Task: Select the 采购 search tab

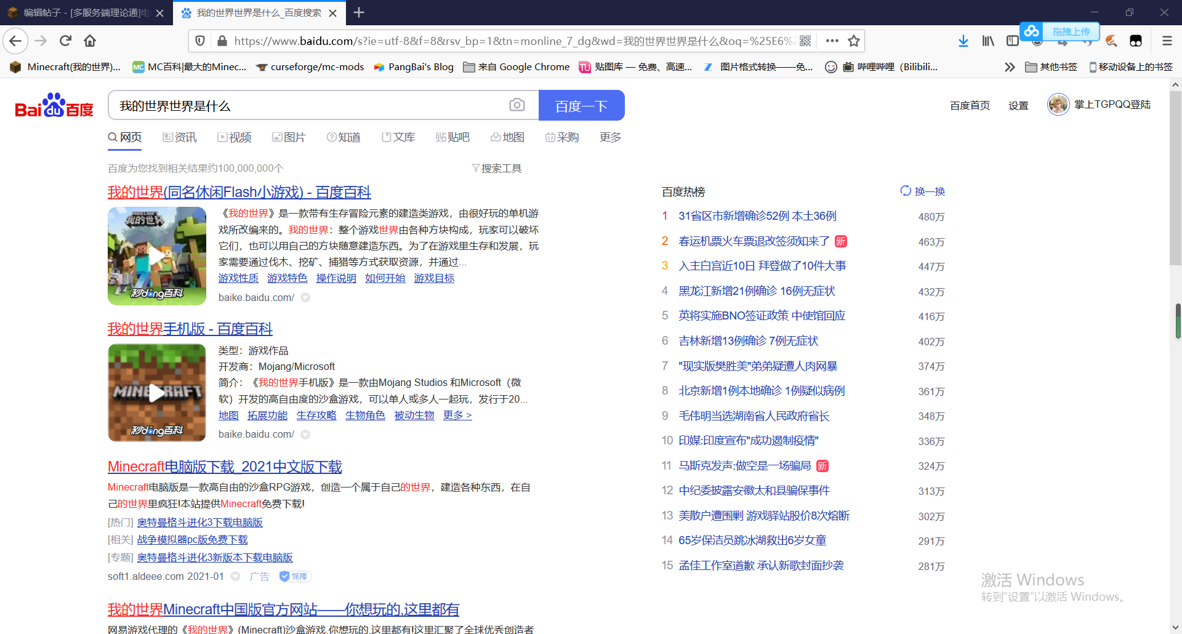Action: (562, 137)
